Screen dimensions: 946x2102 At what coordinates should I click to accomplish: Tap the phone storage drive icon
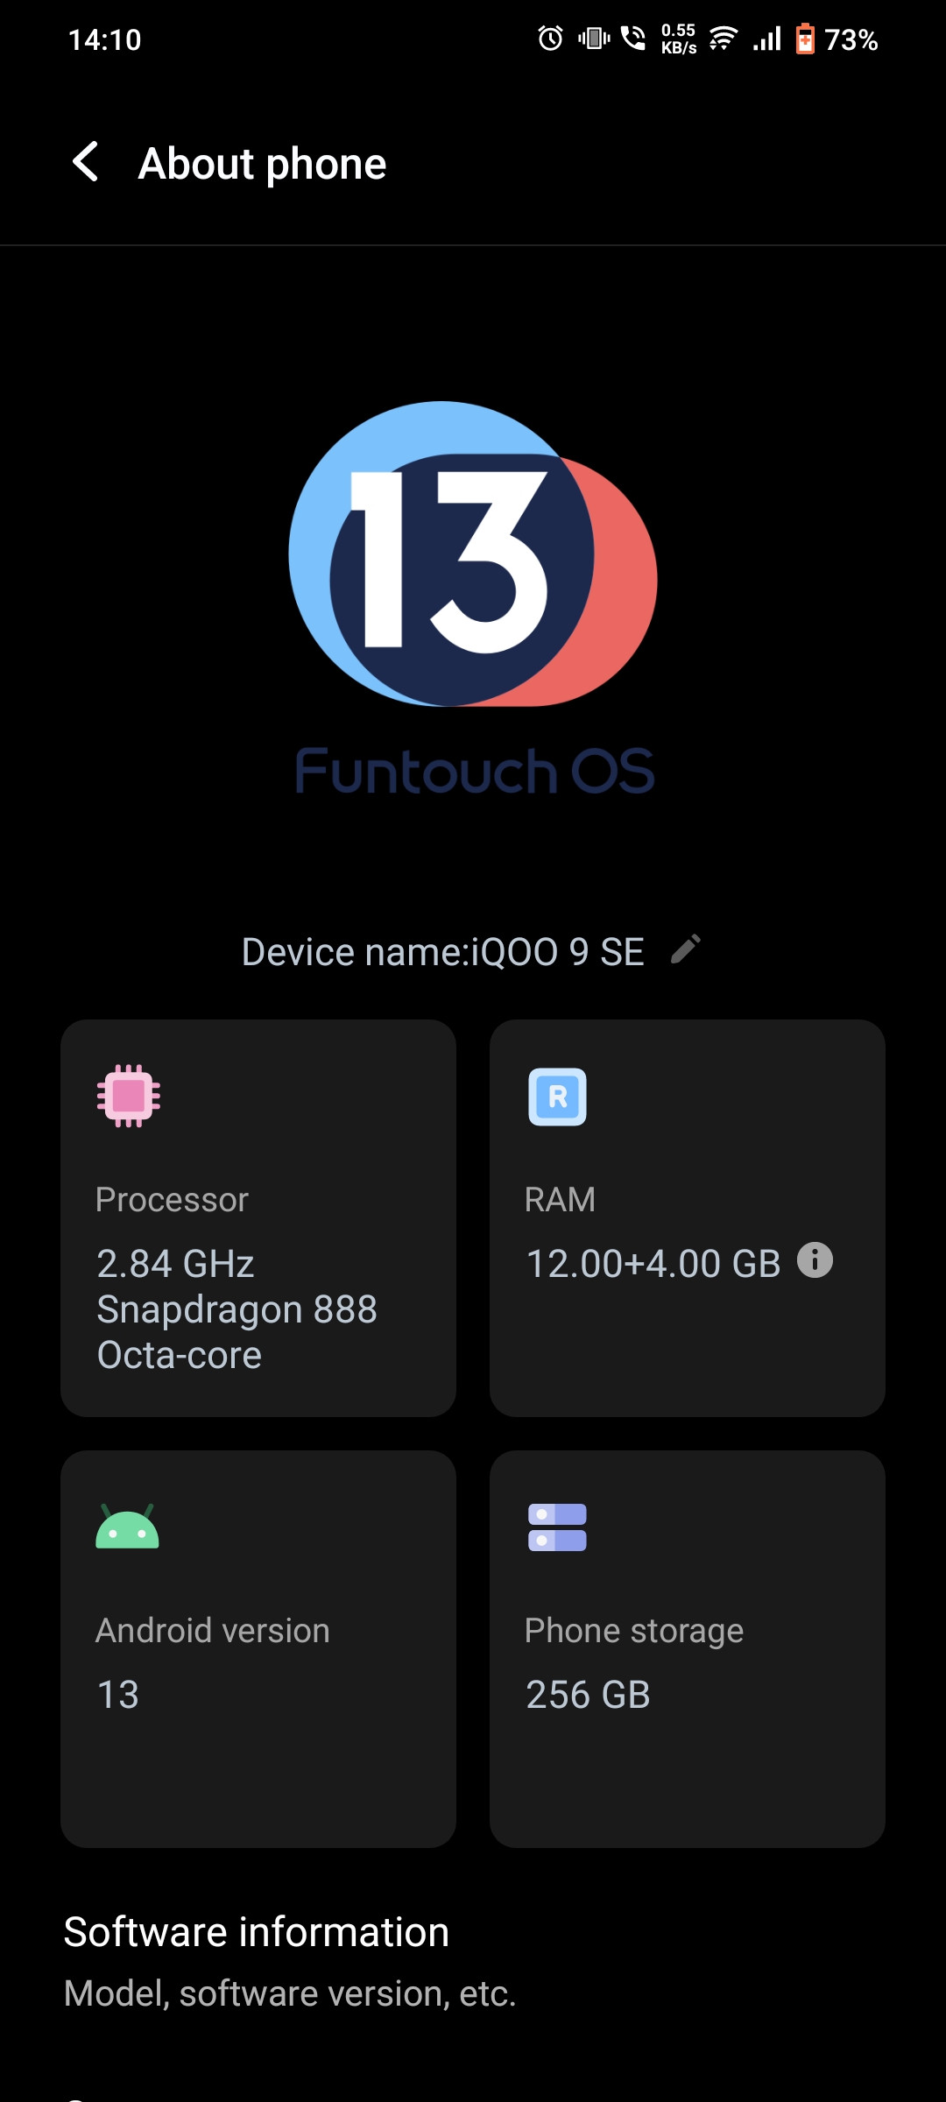[557, 1527]
